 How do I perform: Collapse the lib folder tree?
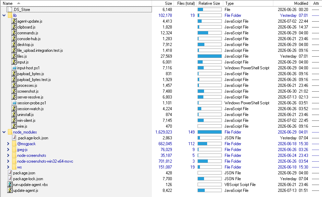[4, 15]
